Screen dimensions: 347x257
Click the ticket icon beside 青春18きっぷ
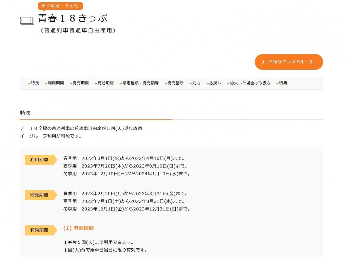coord(27,21)
